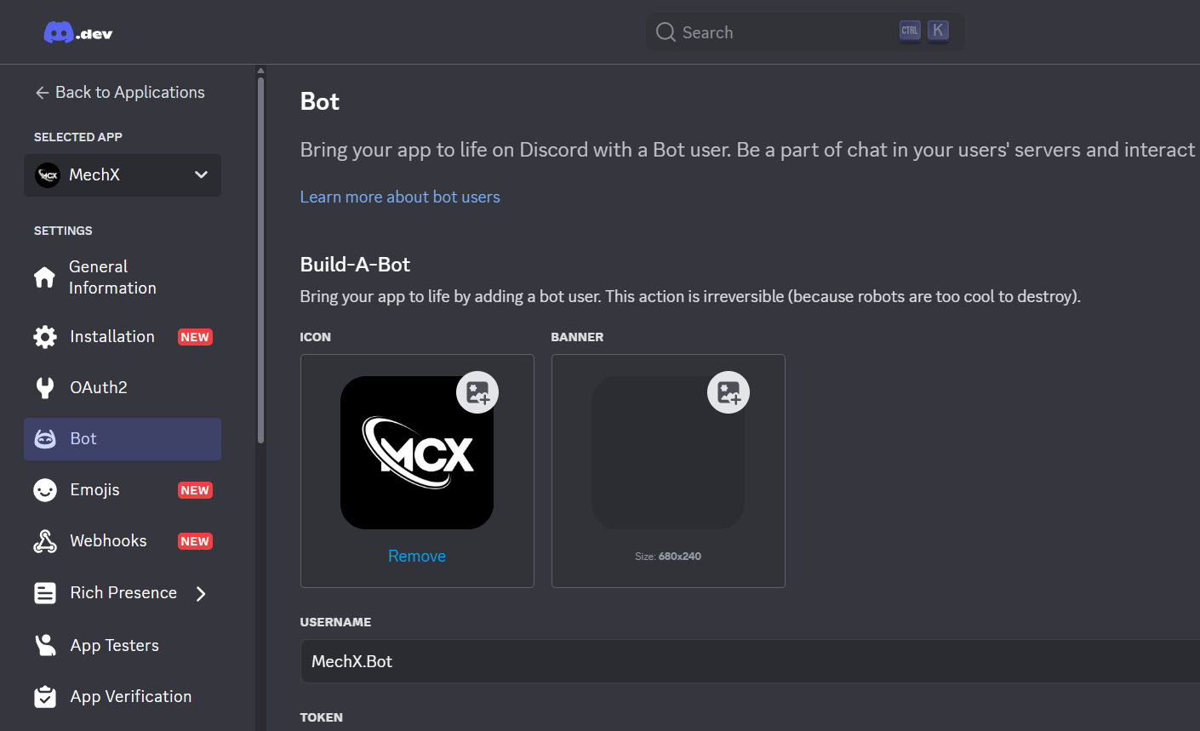
Task: Click the sidebar vertical scrollbar
Action: pyautogui.click(x=260, y=255)
